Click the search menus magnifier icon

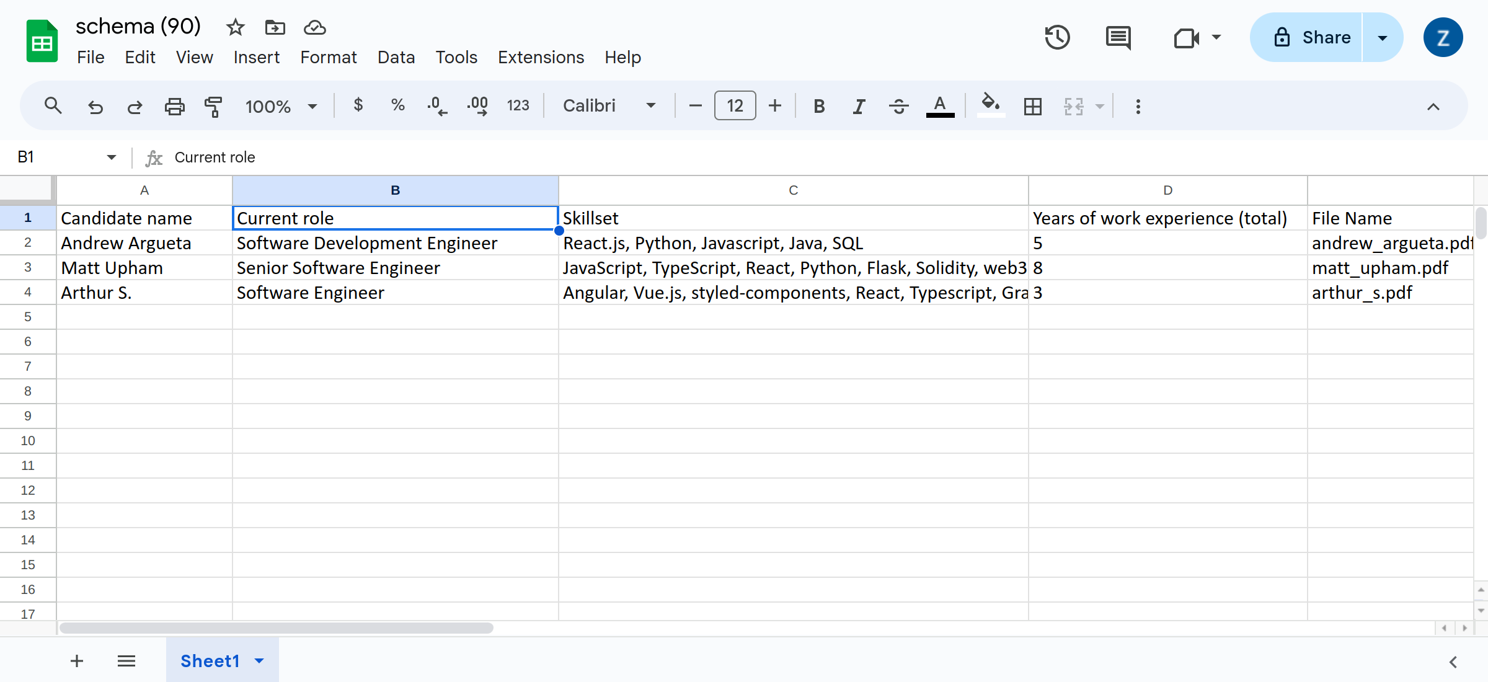click(53, 106)
